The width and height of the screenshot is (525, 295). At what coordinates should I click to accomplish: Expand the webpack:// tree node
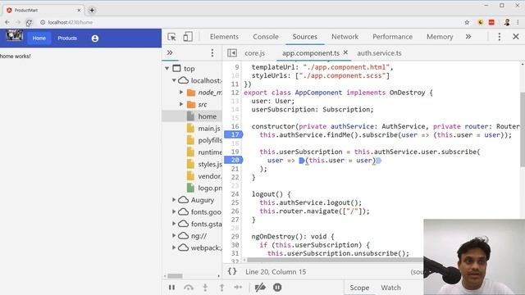click(x=174, y=247)
